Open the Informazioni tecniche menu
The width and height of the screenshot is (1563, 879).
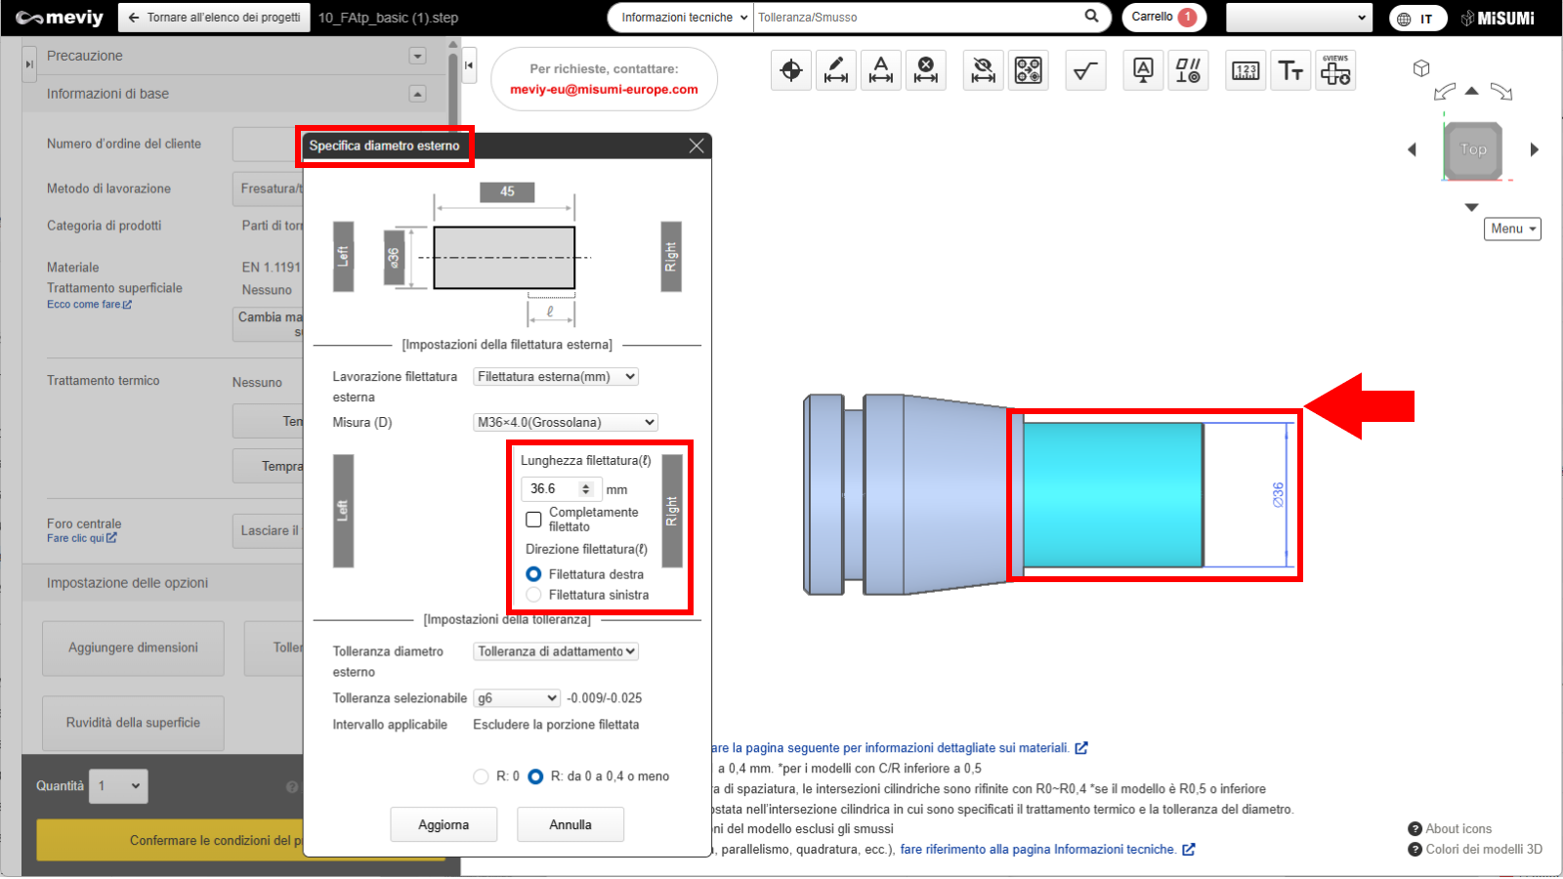click(684, 18)
